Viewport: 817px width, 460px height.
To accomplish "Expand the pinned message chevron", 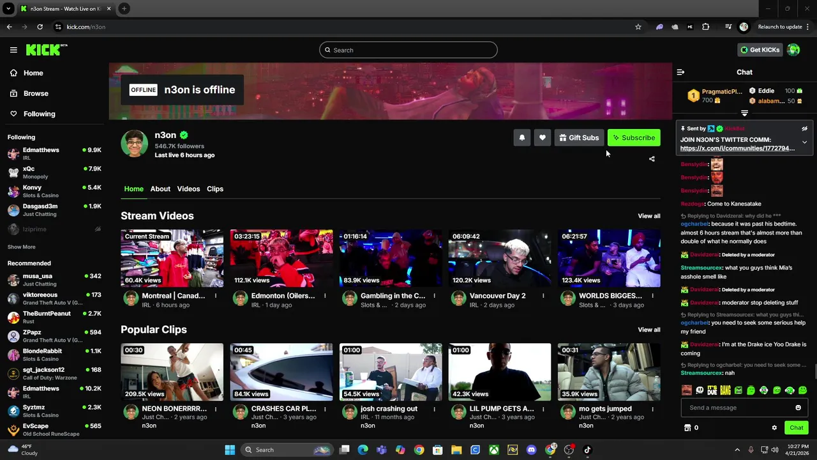I will [x=804, y=142].
